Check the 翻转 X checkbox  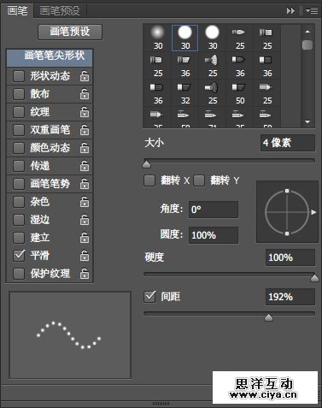point(149,180)
